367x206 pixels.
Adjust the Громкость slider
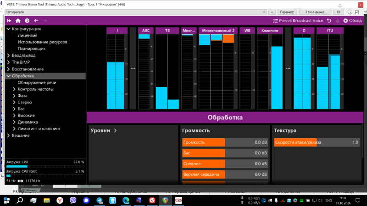[x=225, y=142]
